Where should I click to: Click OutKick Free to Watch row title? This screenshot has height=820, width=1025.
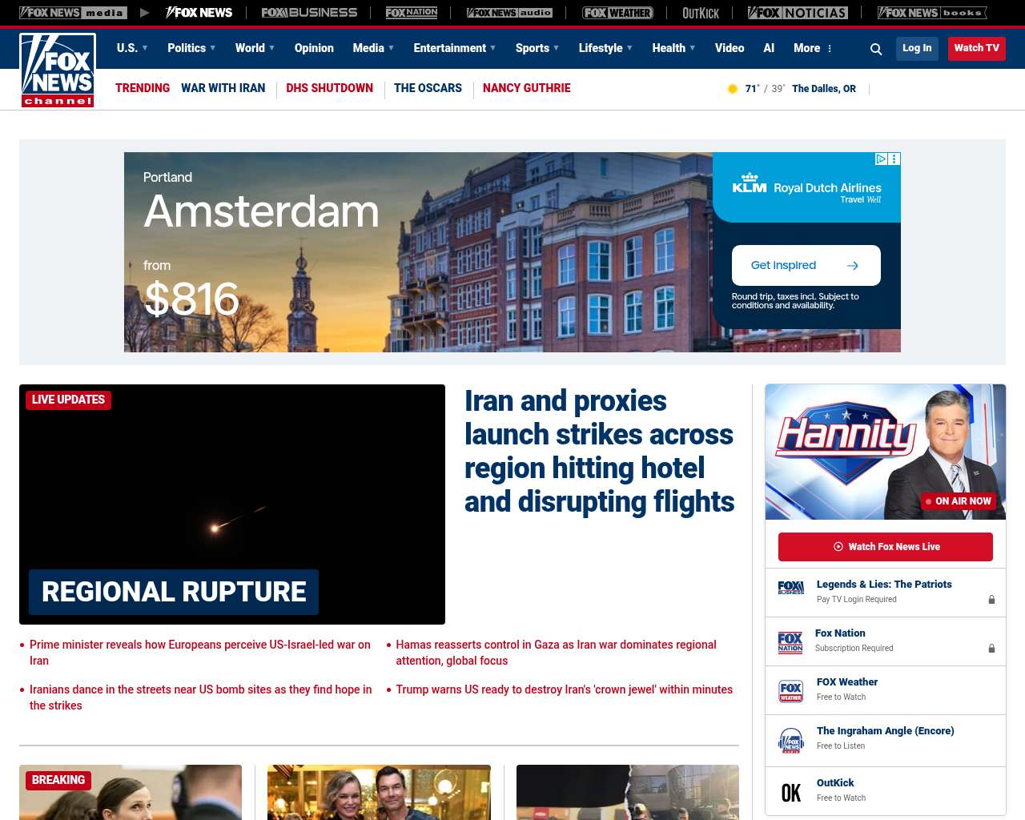coord(835,783)
